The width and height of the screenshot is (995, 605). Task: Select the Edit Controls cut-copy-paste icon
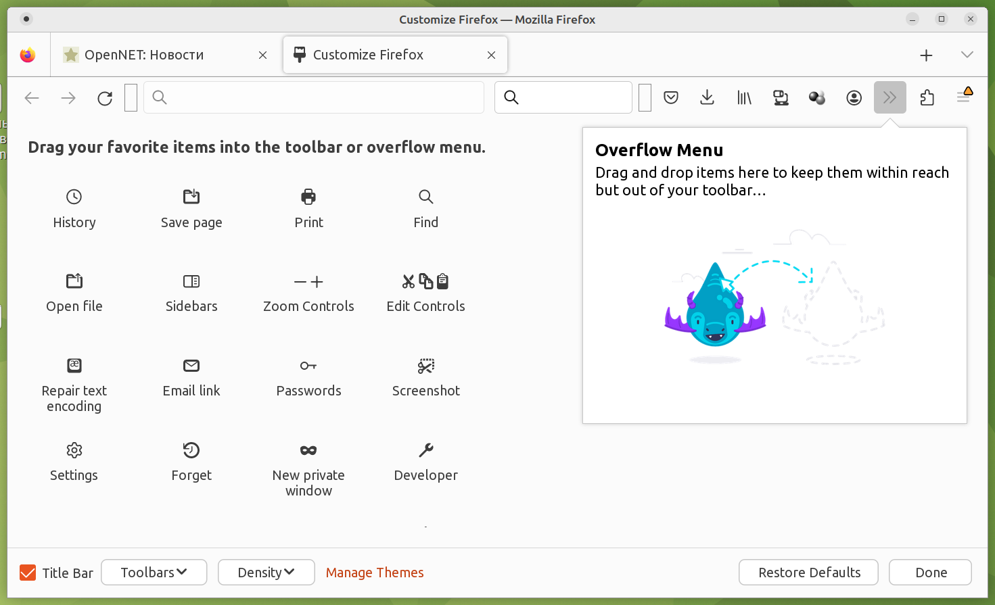(x=425, y=281)
